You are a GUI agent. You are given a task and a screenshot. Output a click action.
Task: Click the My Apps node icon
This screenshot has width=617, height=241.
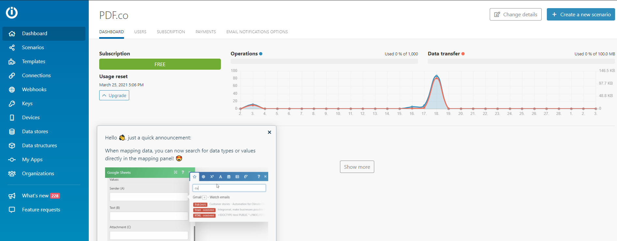click(x=12, y=160)
